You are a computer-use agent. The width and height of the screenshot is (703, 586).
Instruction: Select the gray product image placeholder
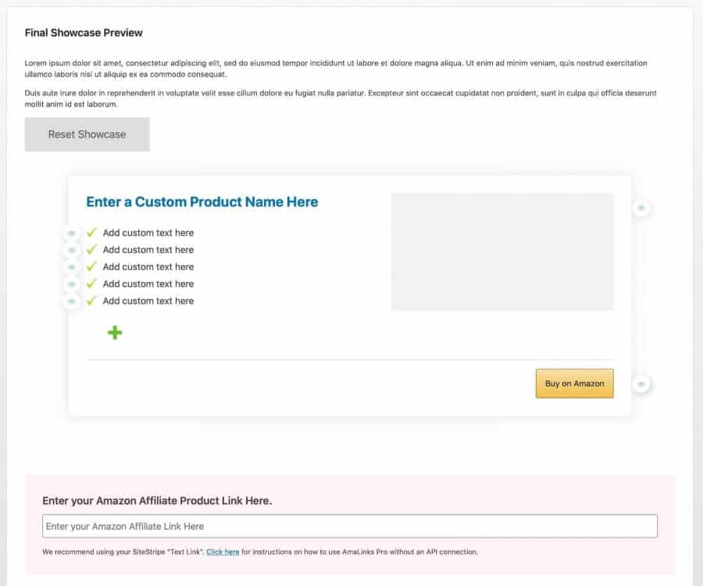502,252
